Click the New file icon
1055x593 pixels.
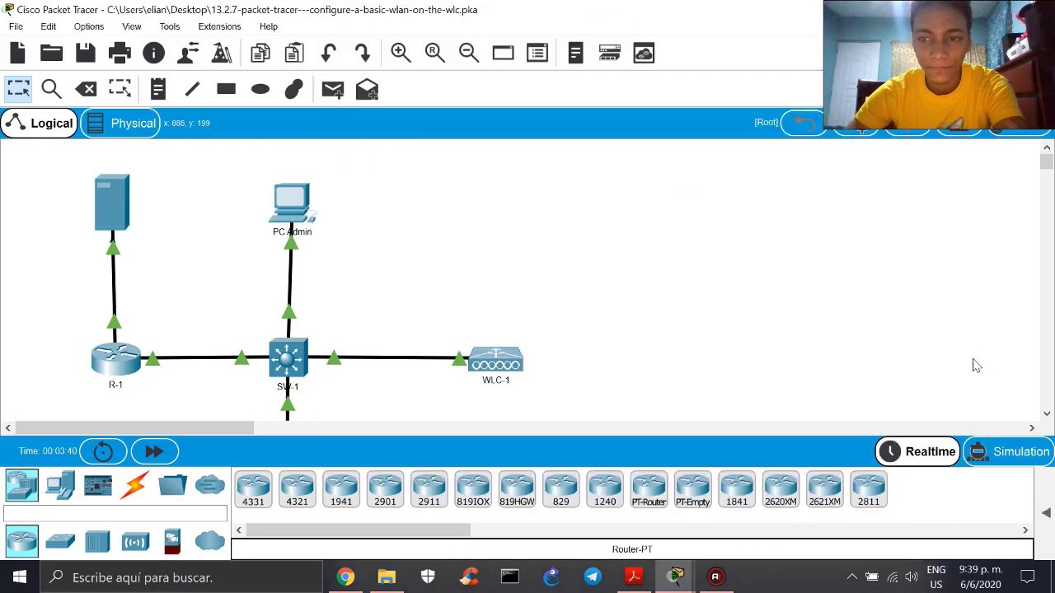pos(17,54)
